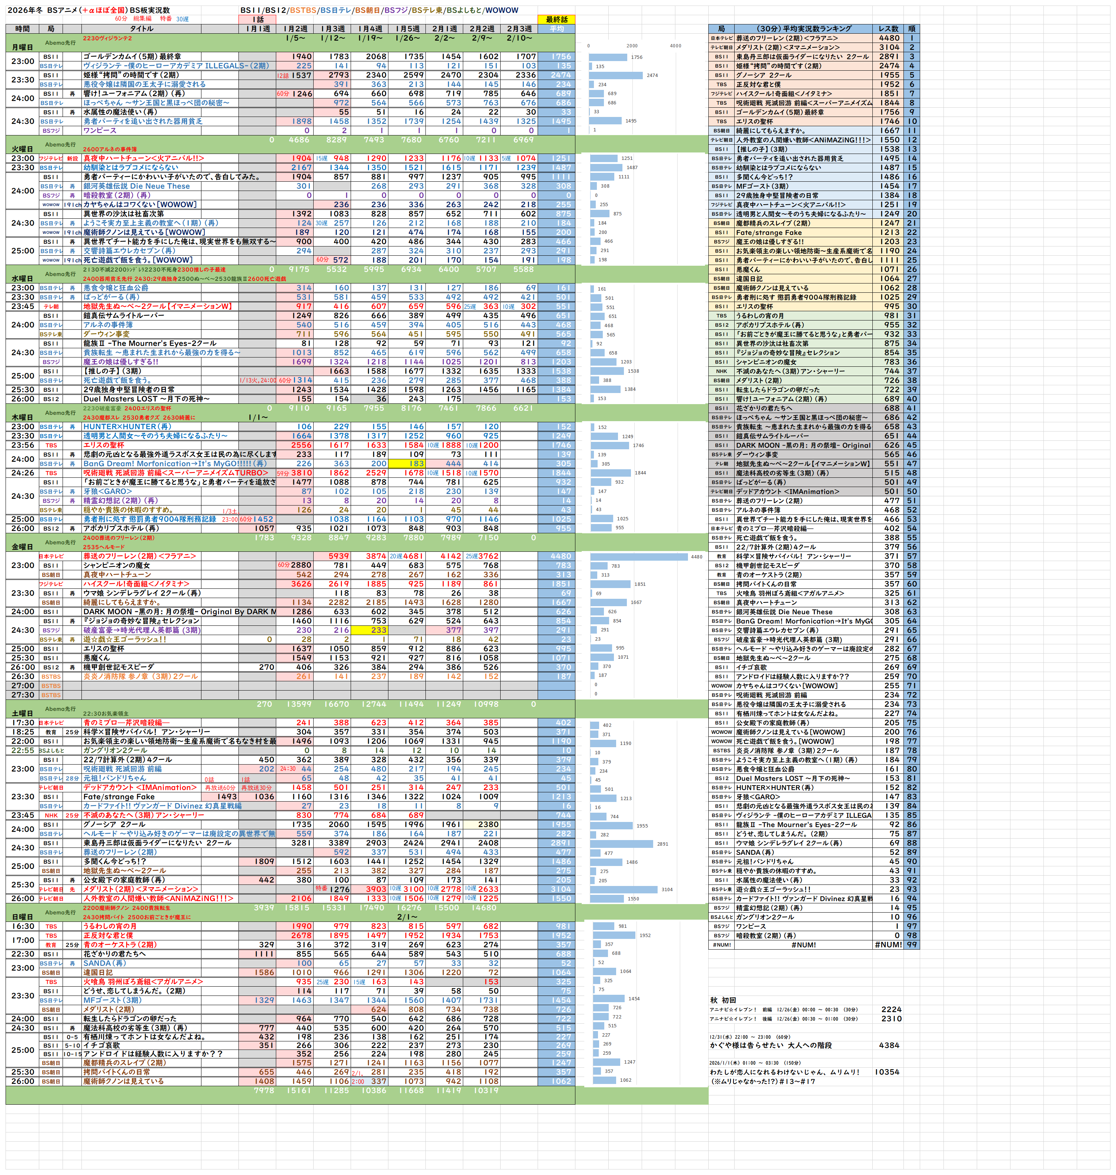Select the #NUM! error cell in レス数 column
1116x1175 pixels.
click(888, 945)
